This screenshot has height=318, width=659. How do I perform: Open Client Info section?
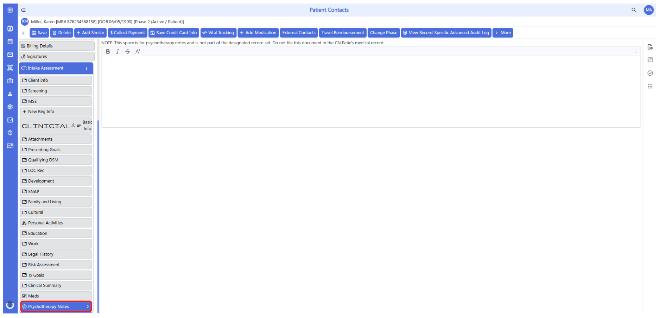(x=56, y=81)
